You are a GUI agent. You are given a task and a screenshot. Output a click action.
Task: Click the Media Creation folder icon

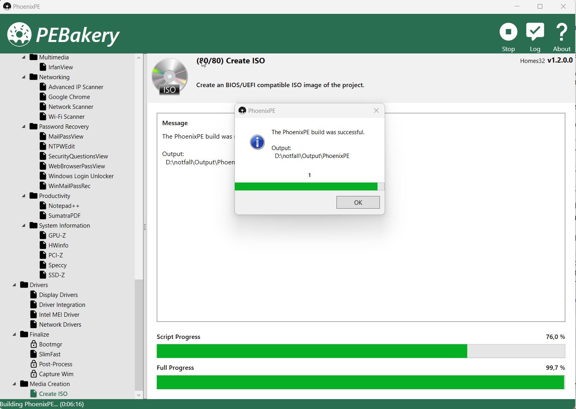[24, 384]
